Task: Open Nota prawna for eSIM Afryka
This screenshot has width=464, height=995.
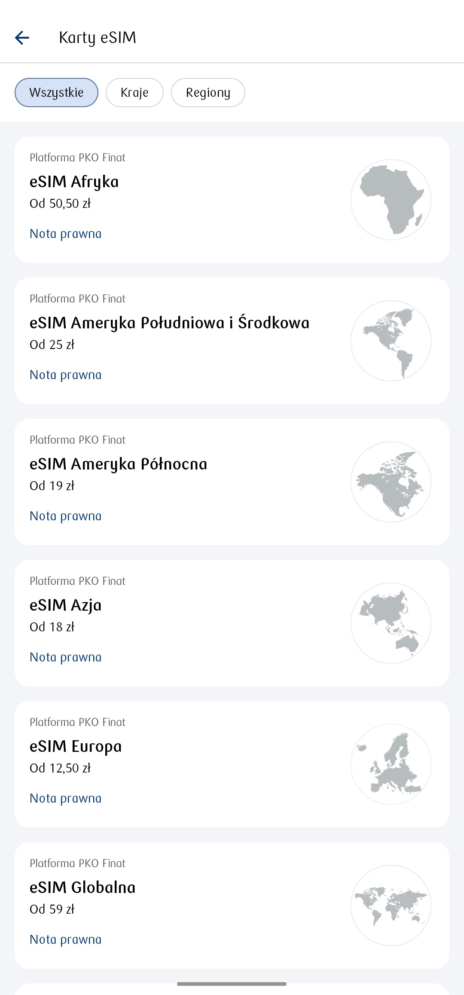Action: 66,234
